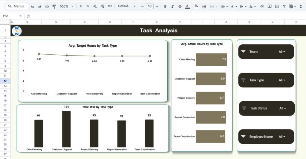Click the Client Meeting bar showing 7.3
306x159 pixels.
coord(212,59)
